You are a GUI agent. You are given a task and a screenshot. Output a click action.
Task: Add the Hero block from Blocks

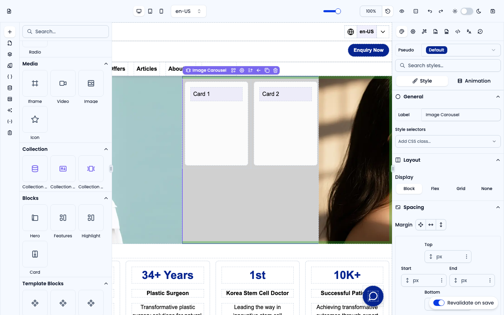(x=35, y=218)
